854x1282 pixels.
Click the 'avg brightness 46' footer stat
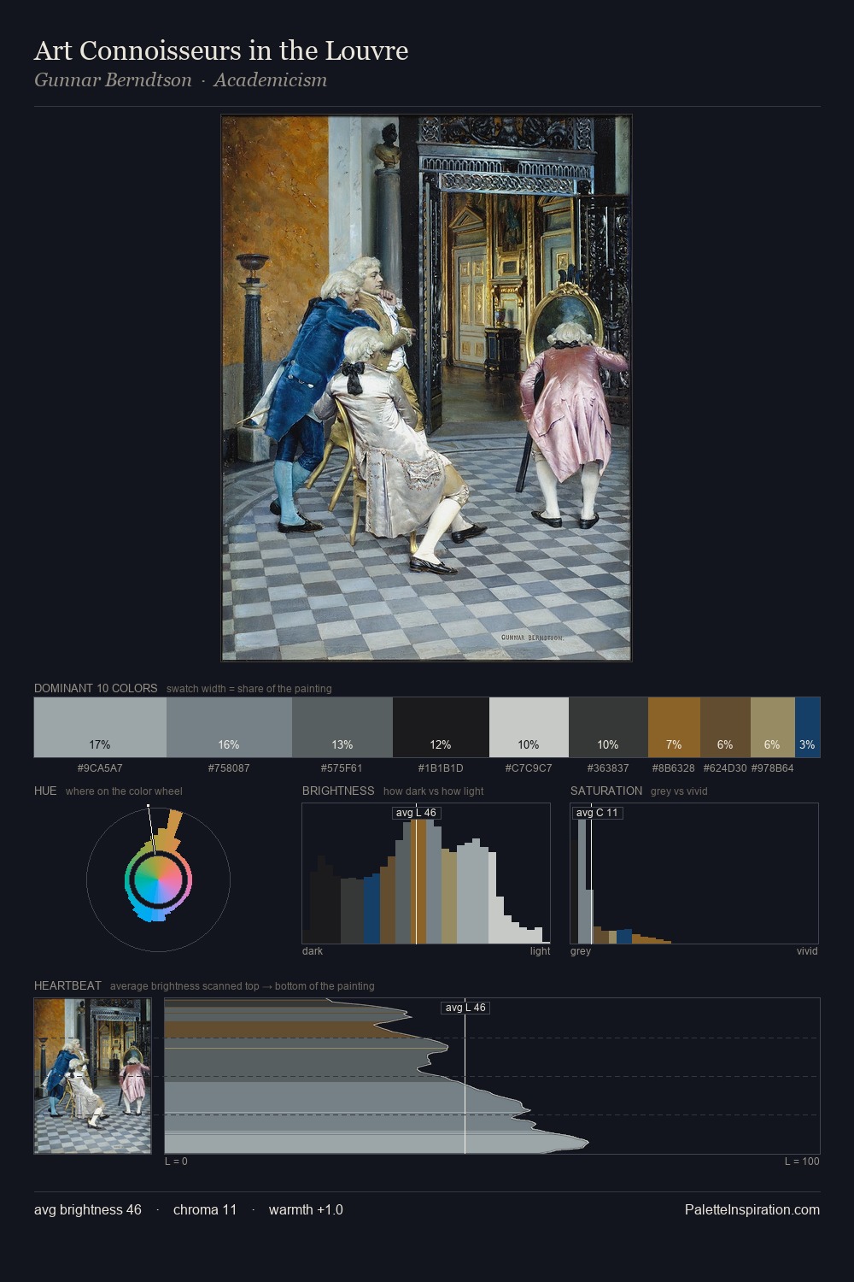[88, 1209]
